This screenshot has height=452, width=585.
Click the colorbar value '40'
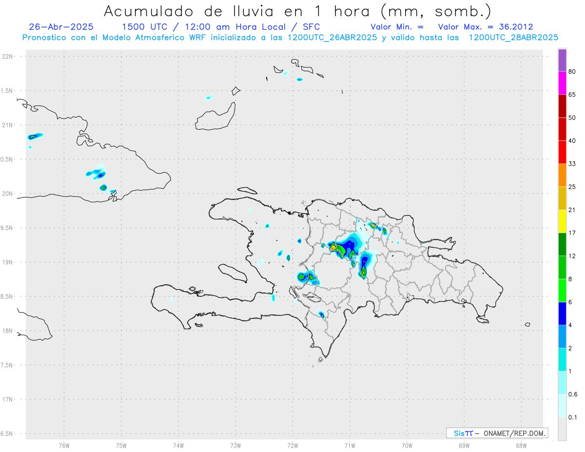tap(572, 141)
